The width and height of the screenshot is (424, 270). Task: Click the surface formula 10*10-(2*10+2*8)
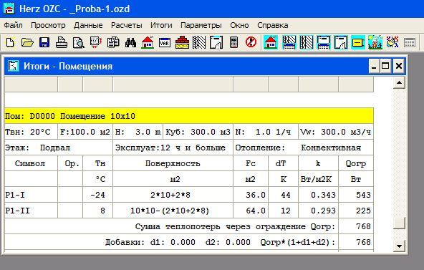click(170, 211)
